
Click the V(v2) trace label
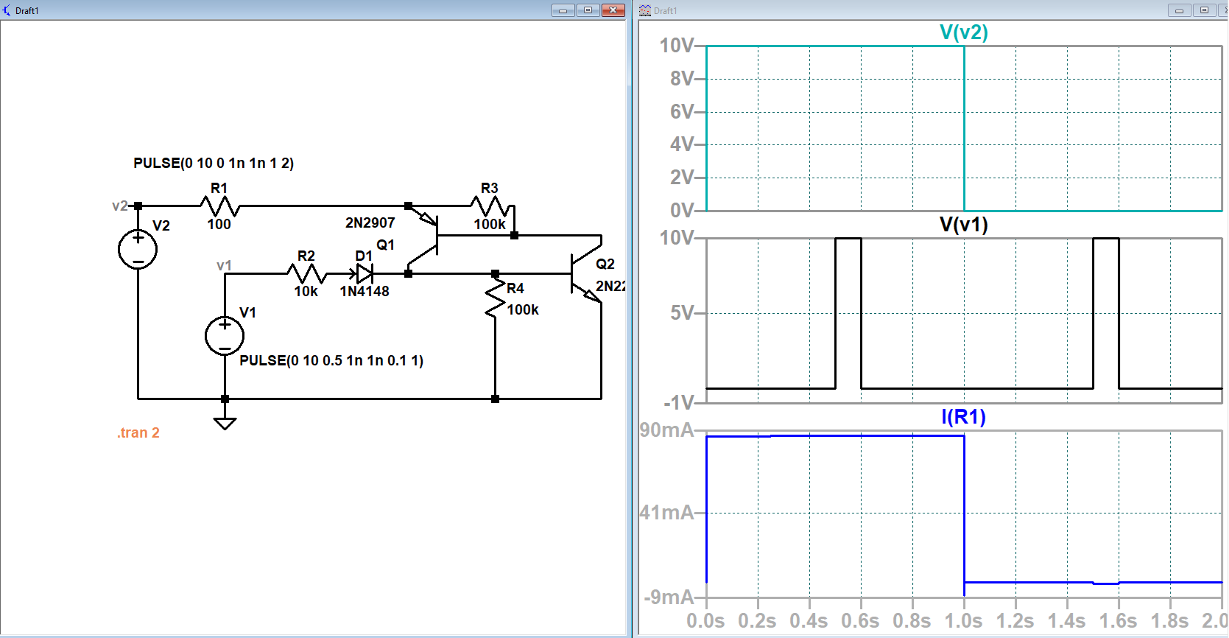pyautogui.click(x=964, y=32)
